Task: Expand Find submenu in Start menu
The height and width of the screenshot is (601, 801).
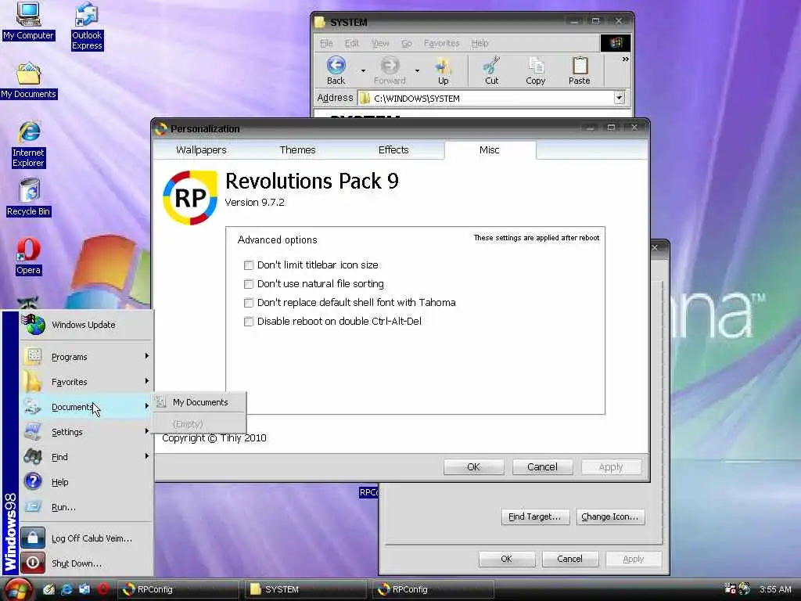Action: click(86, 457)
